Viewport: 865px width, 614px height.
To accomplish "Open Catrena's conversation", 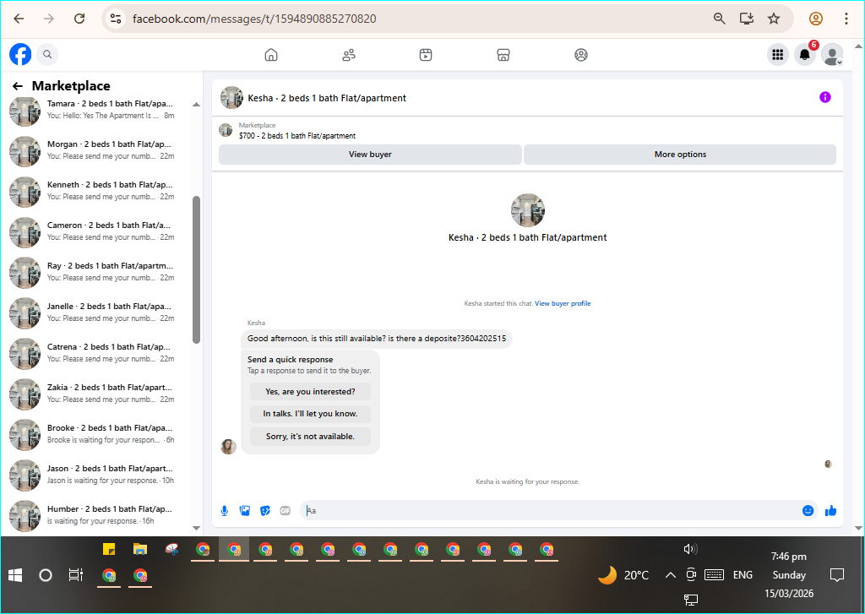I will (100, 353).
